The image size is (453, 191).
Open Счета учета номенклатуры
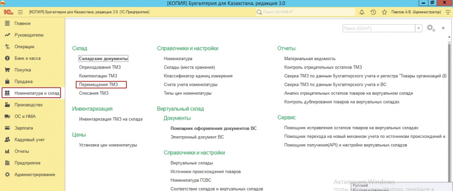(191, 84)
